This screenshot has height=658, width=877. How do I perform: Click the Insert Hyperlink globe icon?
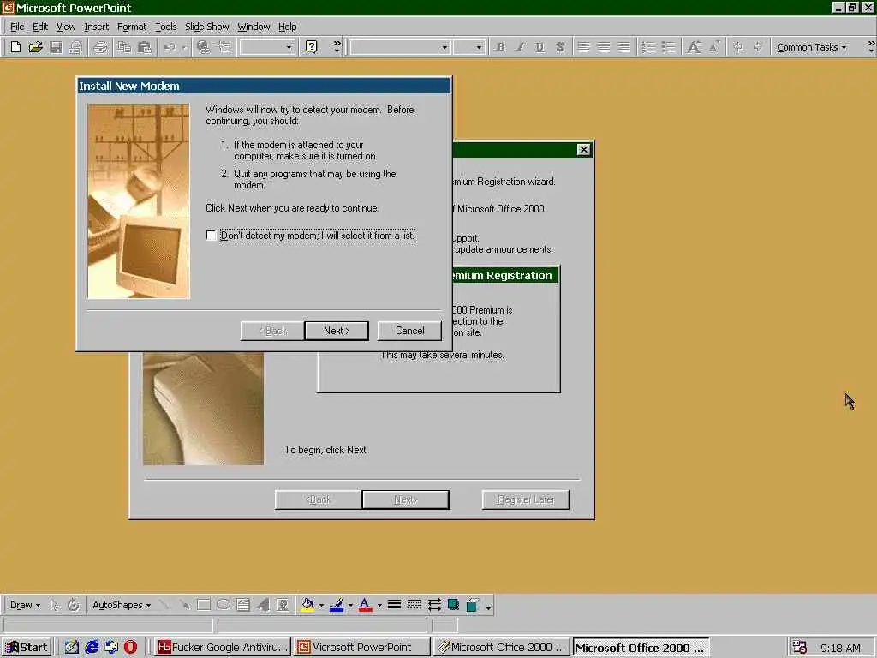[204, 47]
